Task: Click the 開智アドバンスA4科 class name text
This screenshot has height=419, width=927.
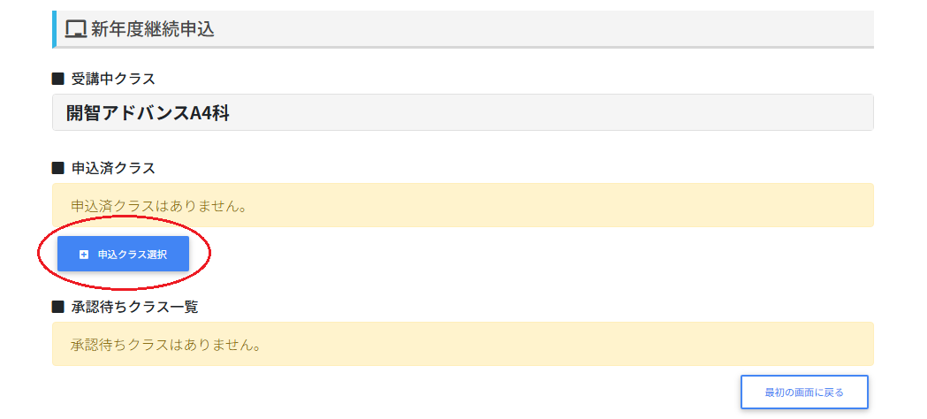Action: tap(148, 112)
